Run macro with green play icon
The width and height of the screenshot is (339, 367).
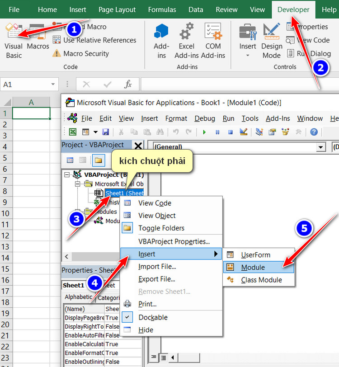tap(204, 132)
